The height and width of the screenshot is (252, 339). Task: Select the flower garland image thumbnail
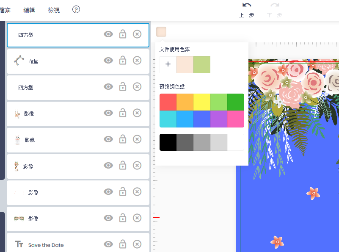pos(19,219)
